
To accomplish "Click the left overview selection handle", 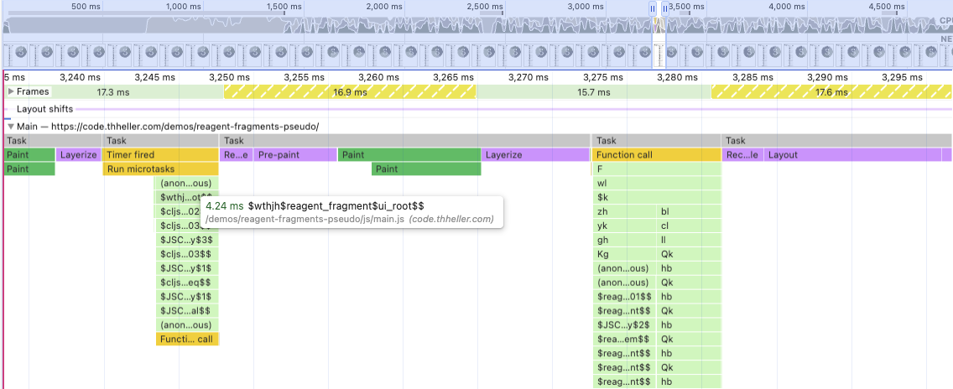I will [653, 8].
